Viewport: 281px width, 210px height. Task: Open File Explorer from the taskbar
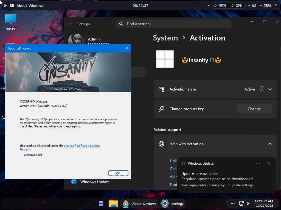click(x=113, y=203)
